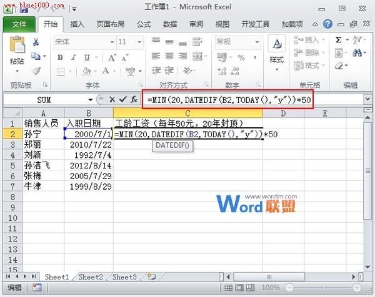Screen dimensions: 375x297
Task: Click the fx Insert Function icon
Action: coord(134,99)
